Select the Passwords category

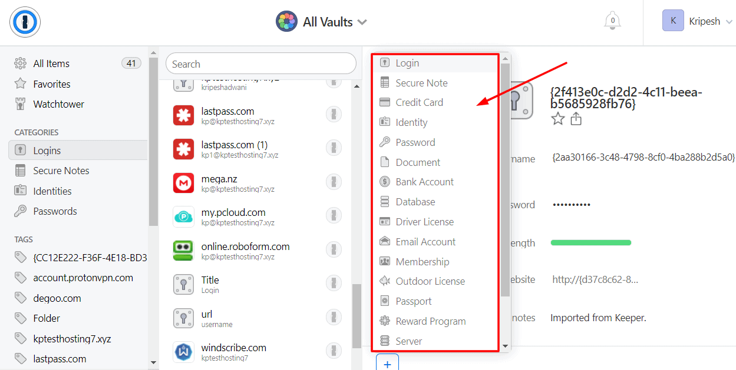[x=78, y=211]
